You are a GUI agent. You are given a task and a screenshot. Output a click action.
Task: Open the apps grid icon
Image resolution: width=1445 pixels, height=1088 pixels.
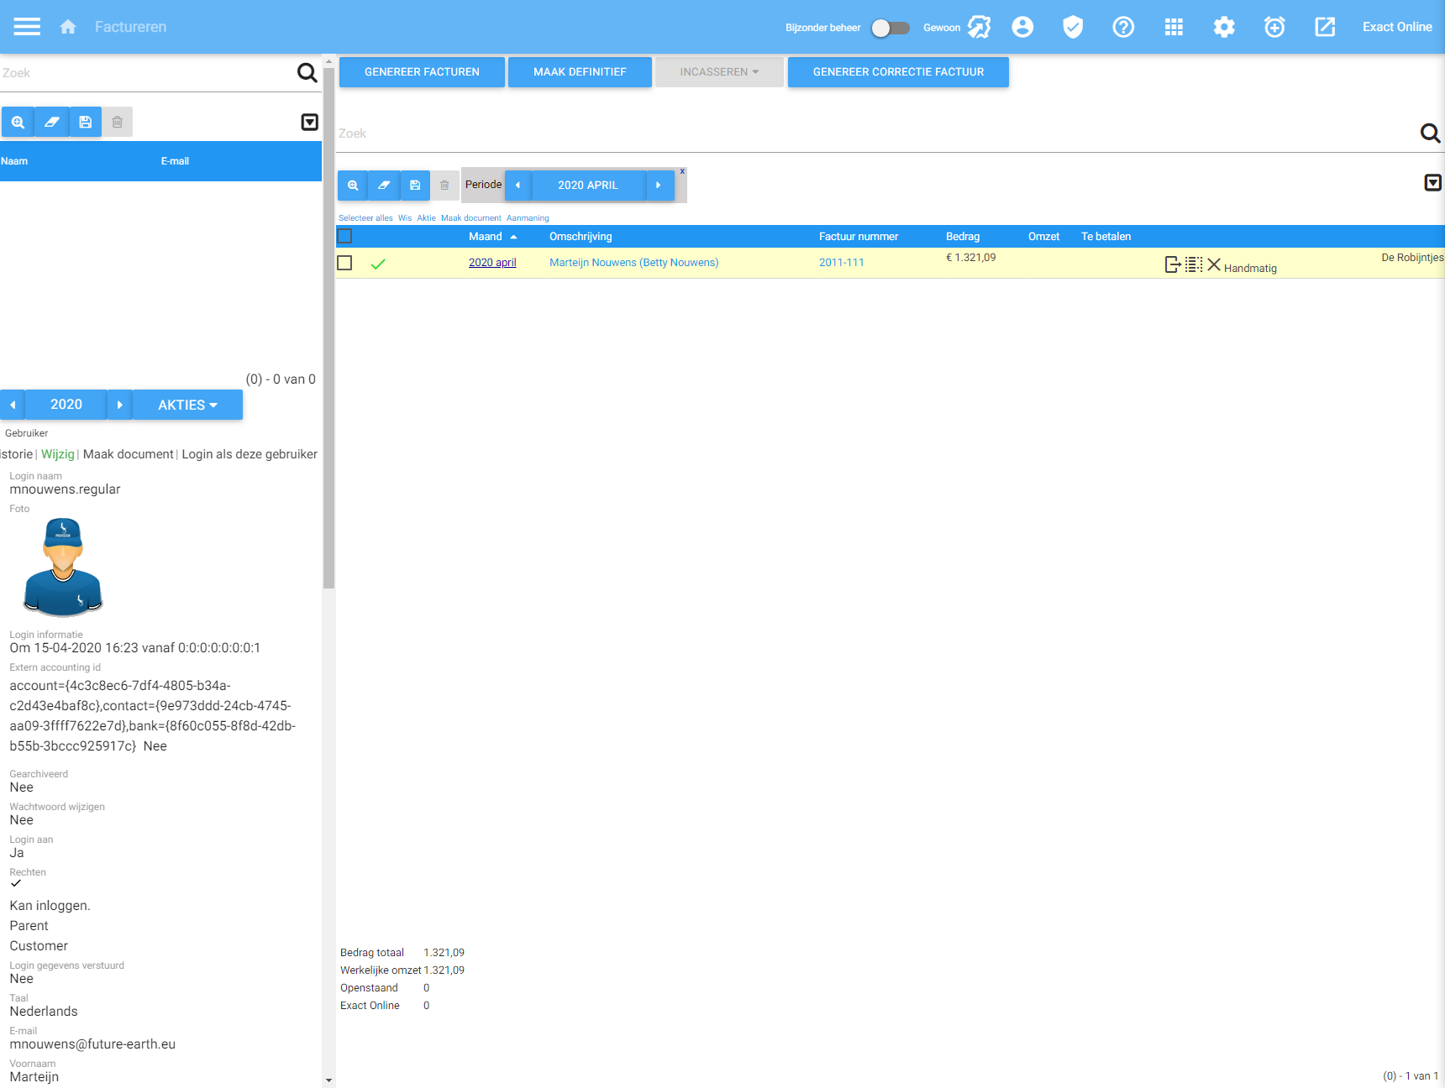[1174, 27]
